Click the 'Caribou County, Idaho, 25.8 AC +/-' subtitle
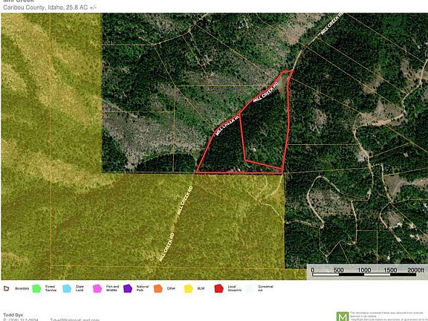428x321 pixels. pos(50,7)
